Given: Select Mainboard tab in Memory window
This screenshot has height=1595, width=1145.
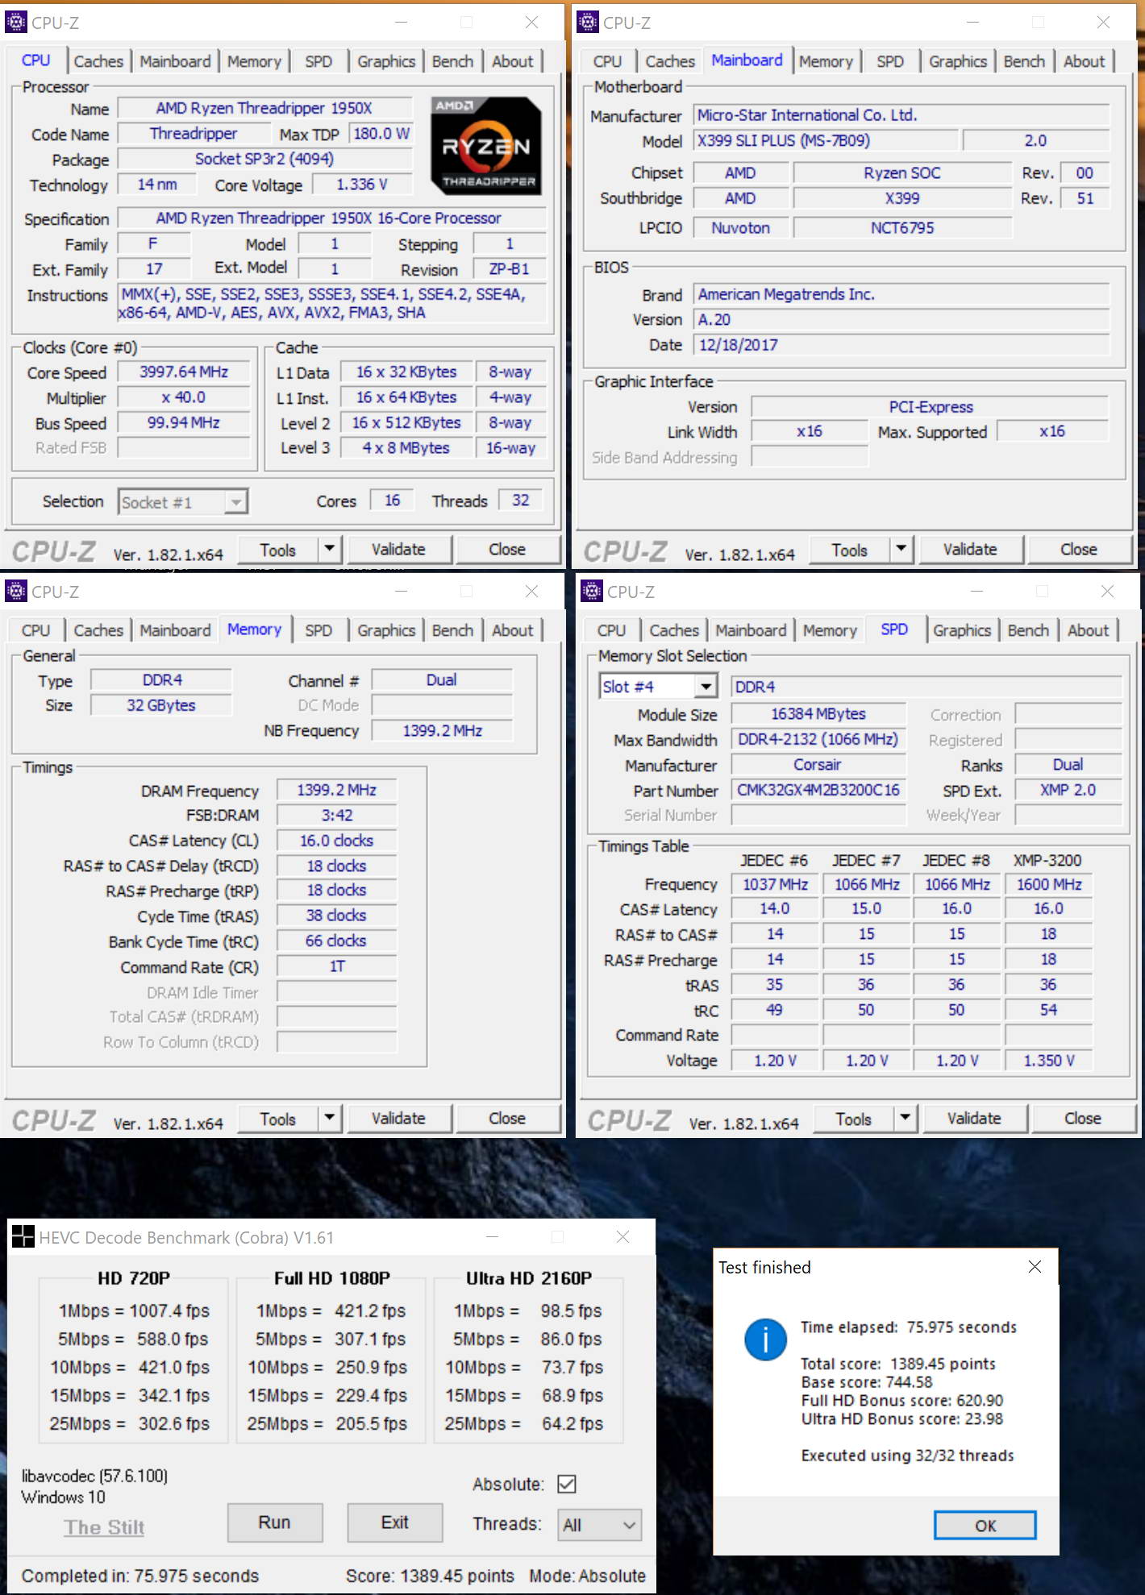Looking at the screenshot, I should click(175, 630).
